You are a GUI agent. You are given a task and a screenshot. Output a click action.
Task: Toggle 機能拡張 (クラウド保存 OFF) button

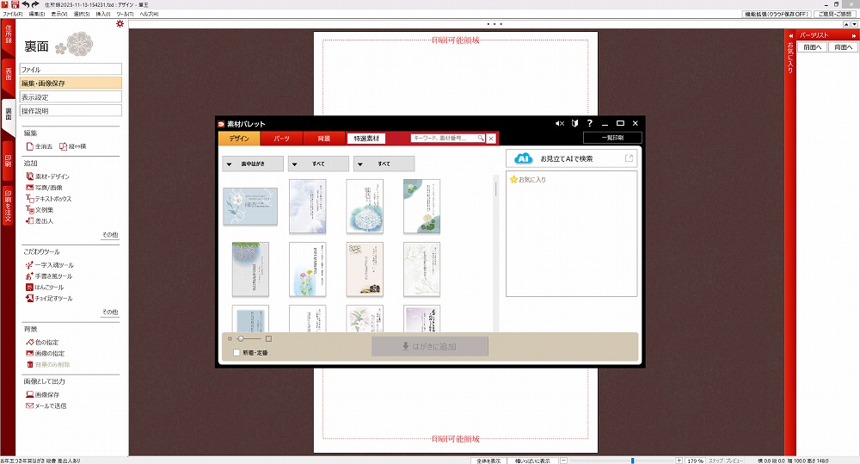[x=777, y=15]
